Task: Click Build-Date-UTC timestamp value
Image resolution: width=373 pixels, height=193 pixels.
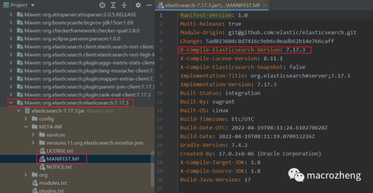Action: coord(280,128)
